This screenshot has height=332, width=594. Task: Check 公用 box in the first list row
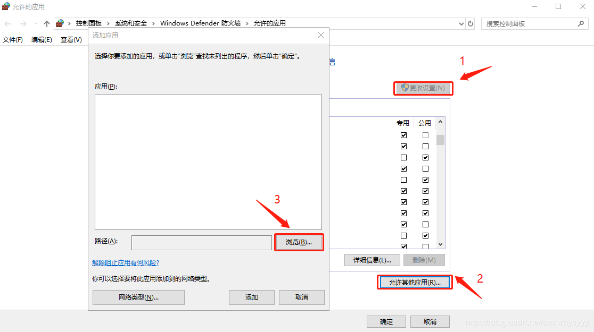pyautogui.click(x=425, y=135)
